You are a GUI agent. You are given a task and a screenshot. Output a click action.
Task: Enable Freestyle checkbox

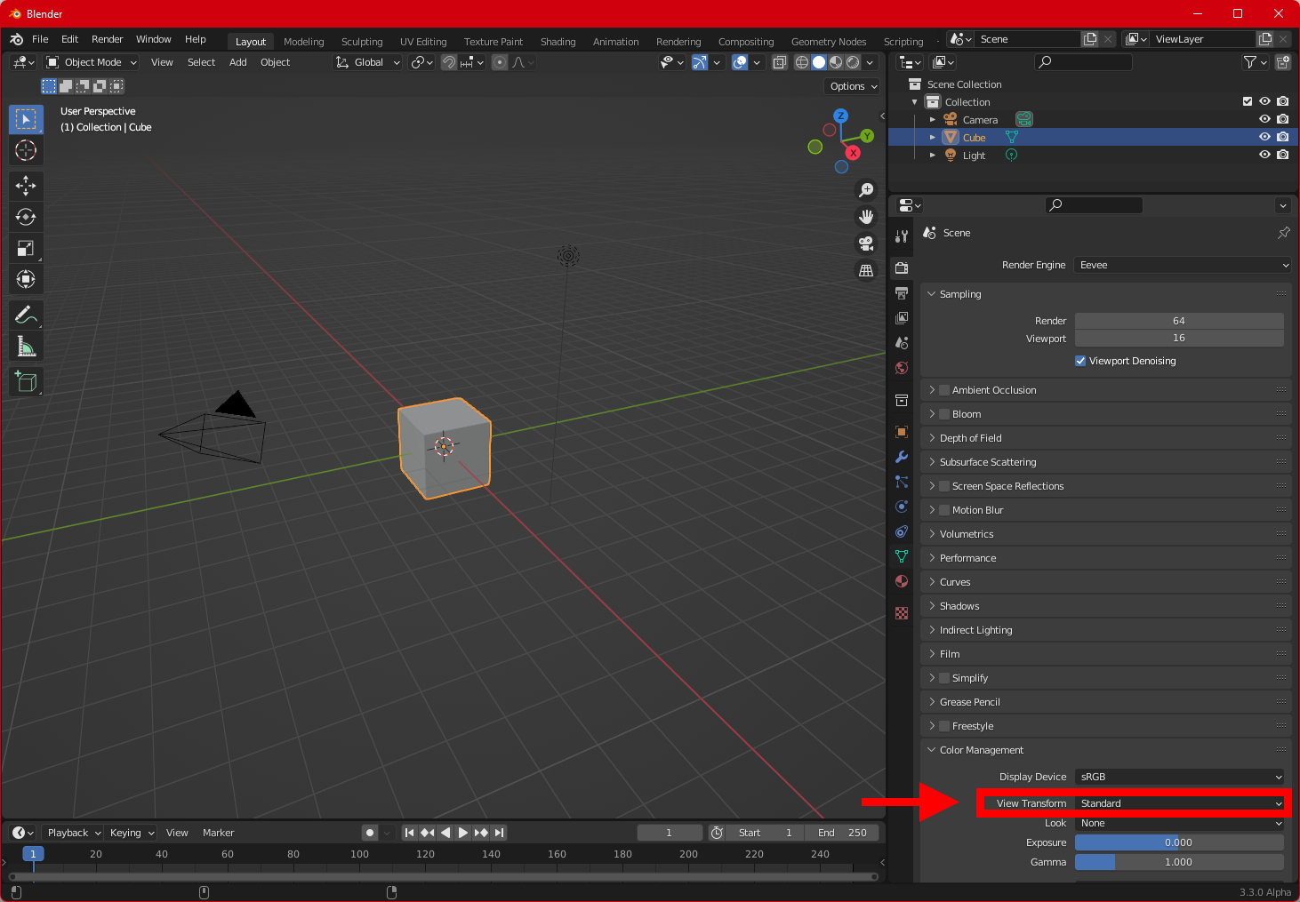944,726
